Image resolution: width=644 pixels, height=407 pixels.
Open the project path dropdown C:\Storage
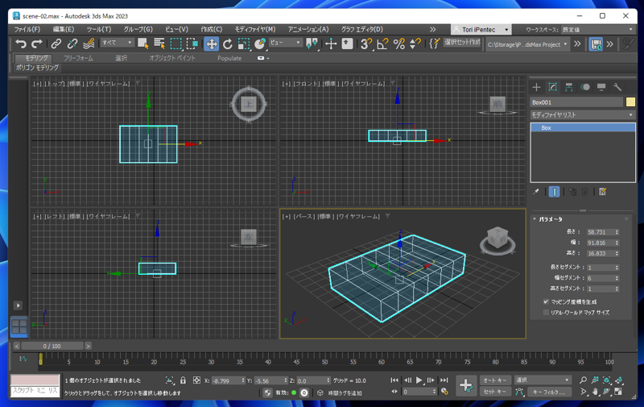click(x=528, y=44)
